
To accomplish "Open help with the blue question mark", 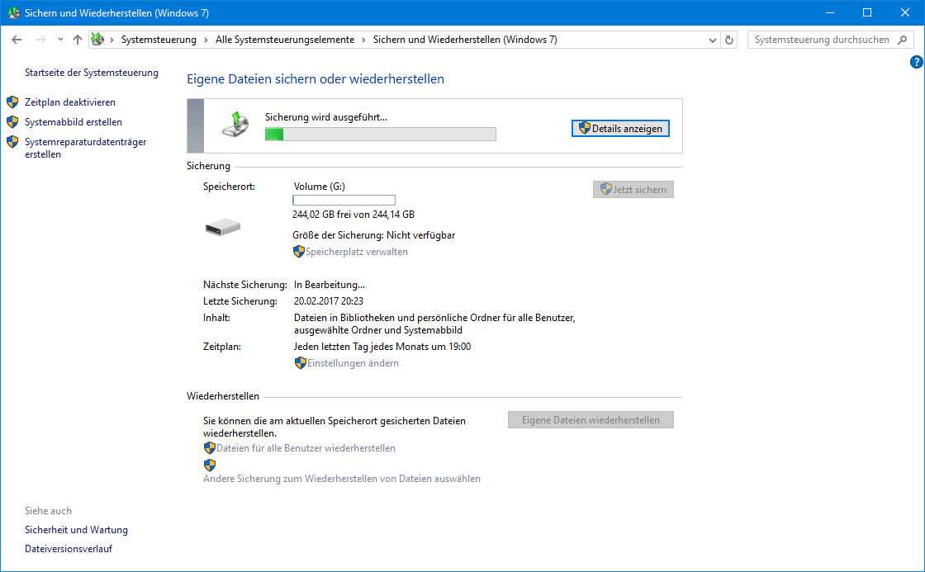I will 916,62.
